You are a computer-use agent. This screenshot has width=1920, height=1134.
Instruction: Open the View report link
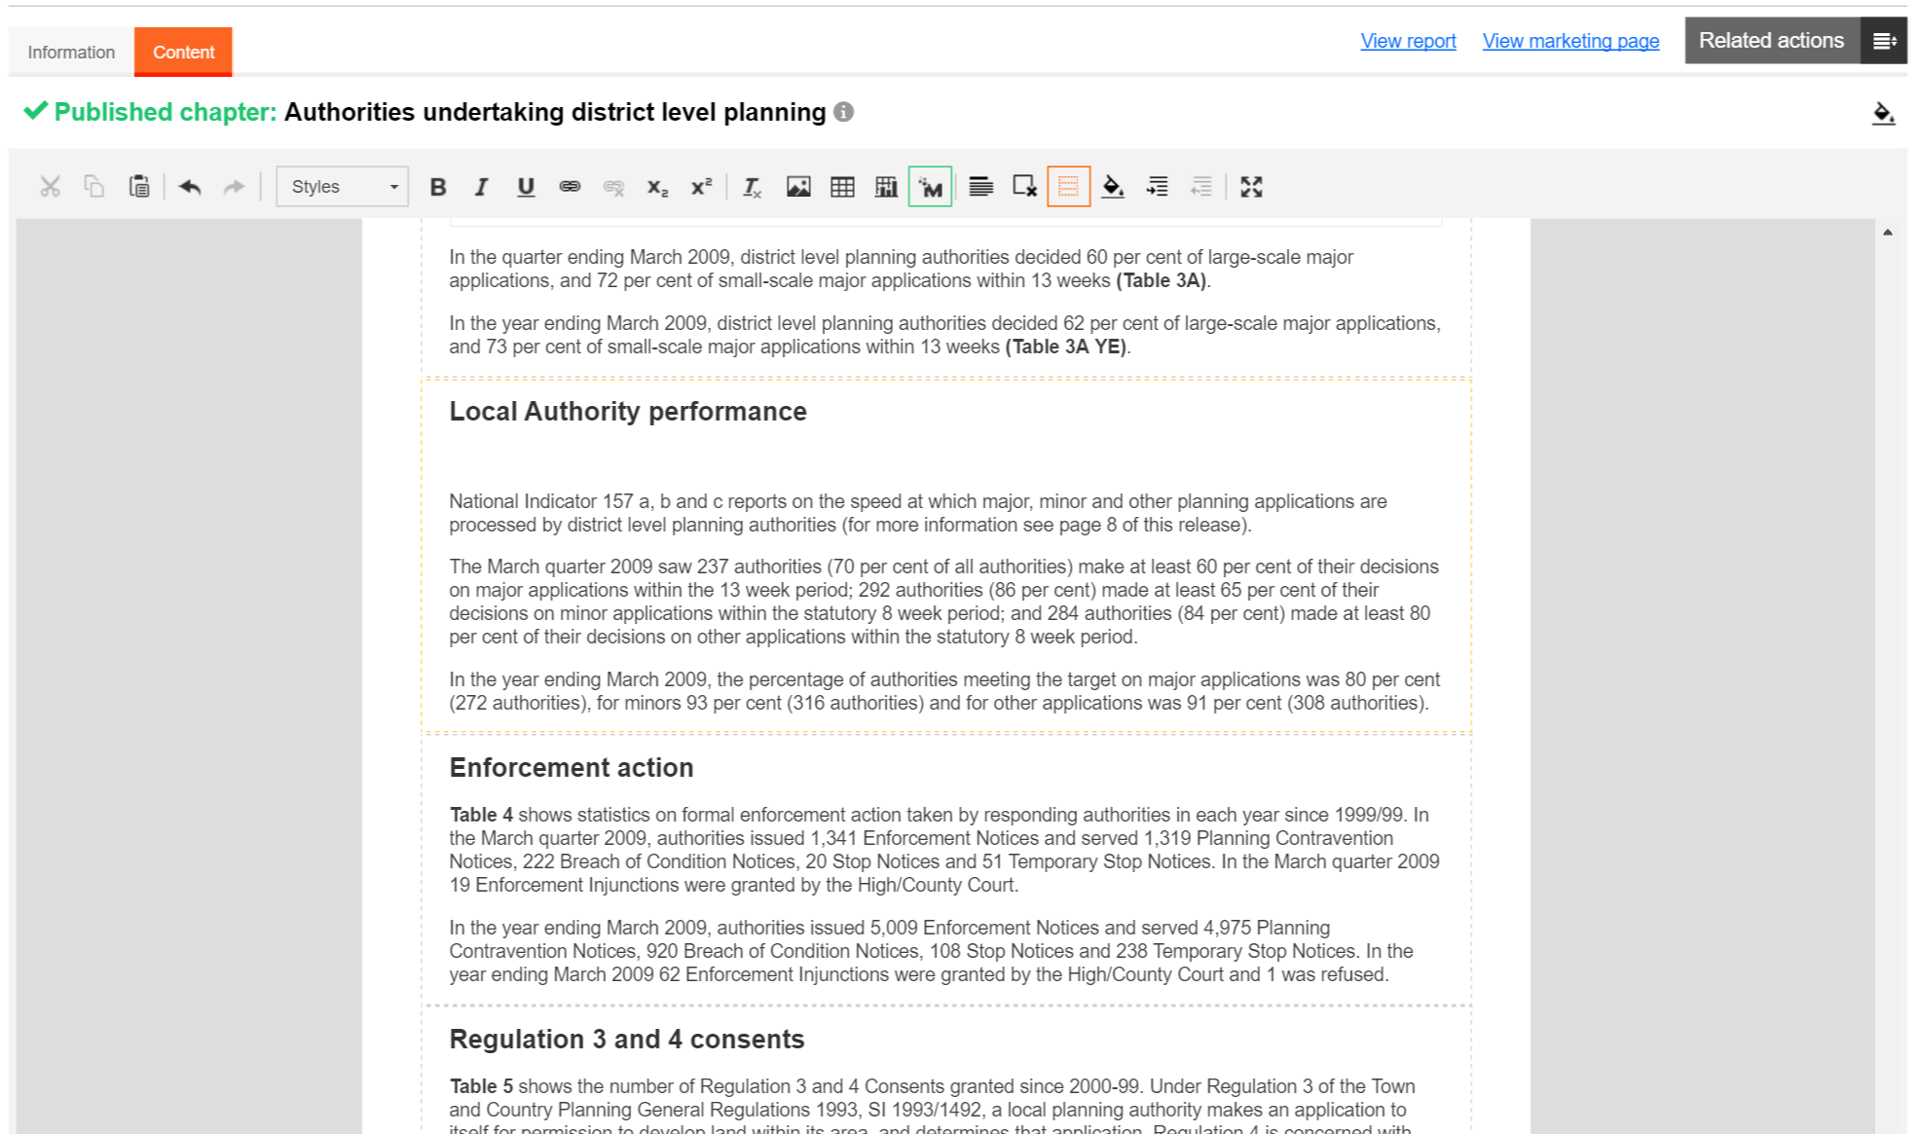[1408, 41]
